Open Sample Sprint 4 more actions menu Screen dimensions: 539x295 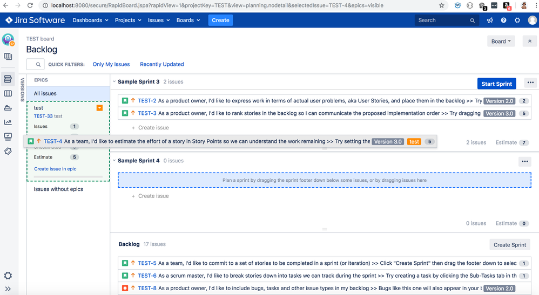click(524, 161)
